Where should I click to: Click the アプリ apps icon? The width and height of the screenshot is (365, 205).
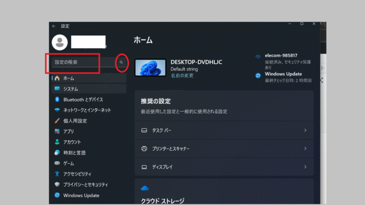(57, 131)
